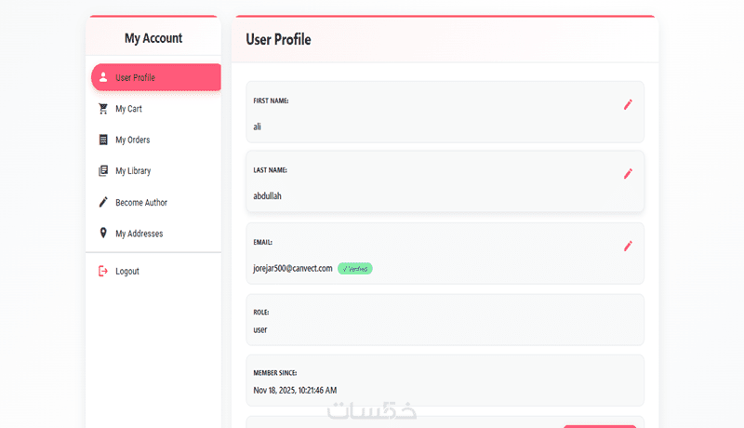This screenshot has width=744, height=428.
Task: Click the person icon beside User Profile
Action: click(x=103, y=77)
